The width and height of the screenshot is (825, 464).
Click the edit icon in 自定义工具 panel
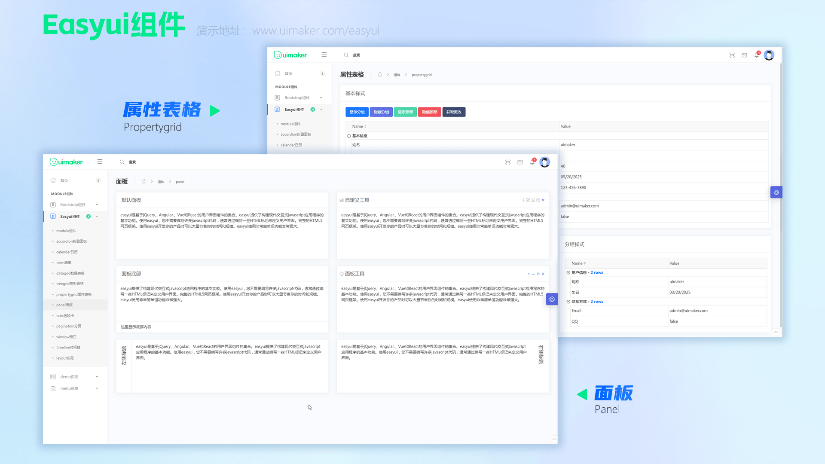pos(529,200)
